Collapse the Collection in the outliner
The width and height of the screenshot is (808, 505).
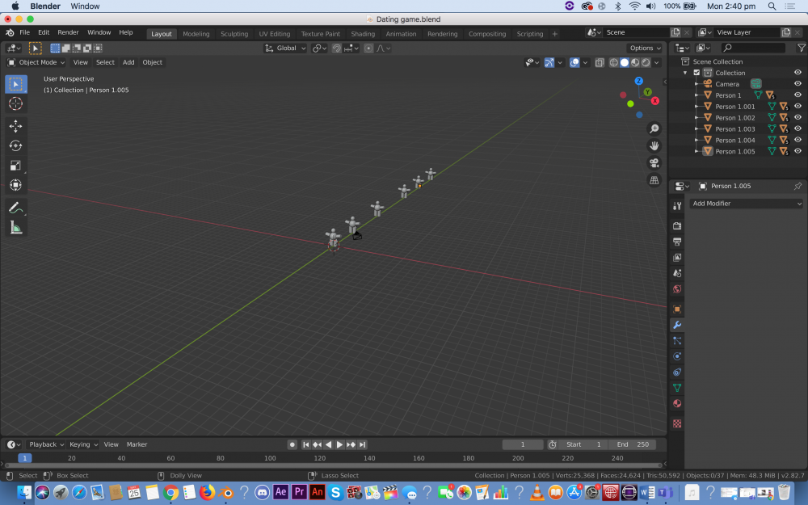point(685,73)
